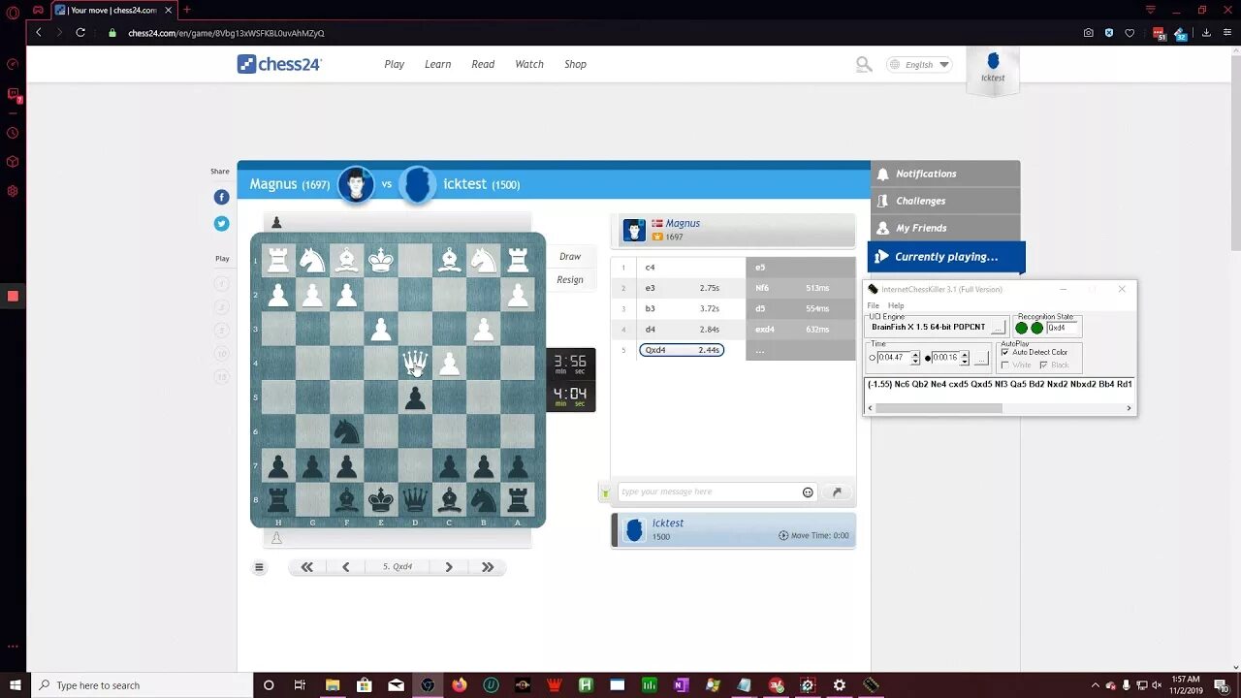Open the site search magnifier
This screenshot has height=698, width=1241.
click(863, 65)
